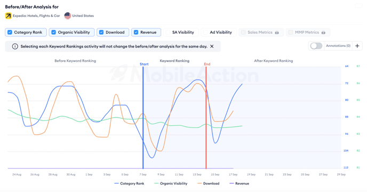367x192 pixels.
Task: Add a new annotation with plus icon
Action: click(x=357, y=46)
